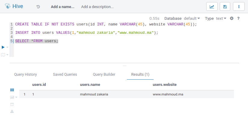Click the Hive elephant logo icon

click(8, 7)
